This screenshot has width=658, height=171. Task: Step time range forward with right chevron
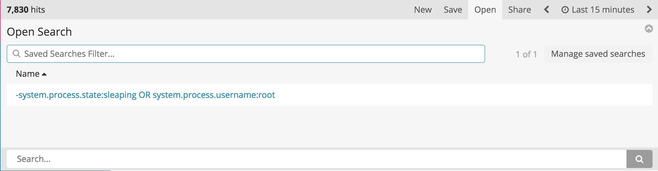[649, 10]
